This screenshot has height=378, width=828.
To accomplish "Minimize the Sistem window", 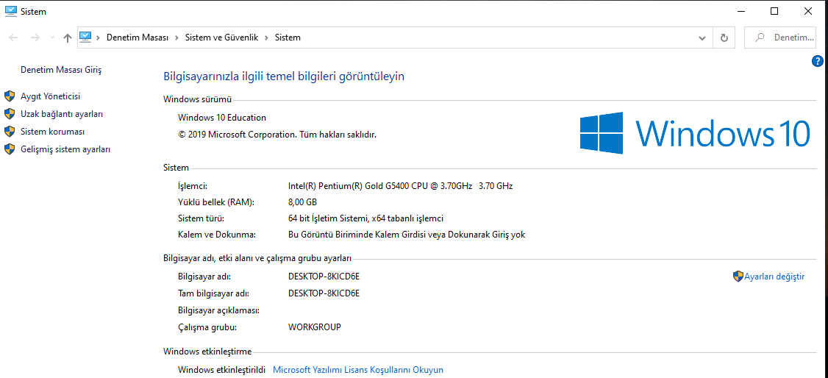I will tap(741, 11).
